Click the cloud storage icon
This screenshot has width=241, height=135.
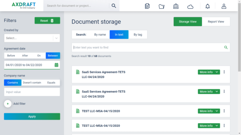tap(190, 7)
